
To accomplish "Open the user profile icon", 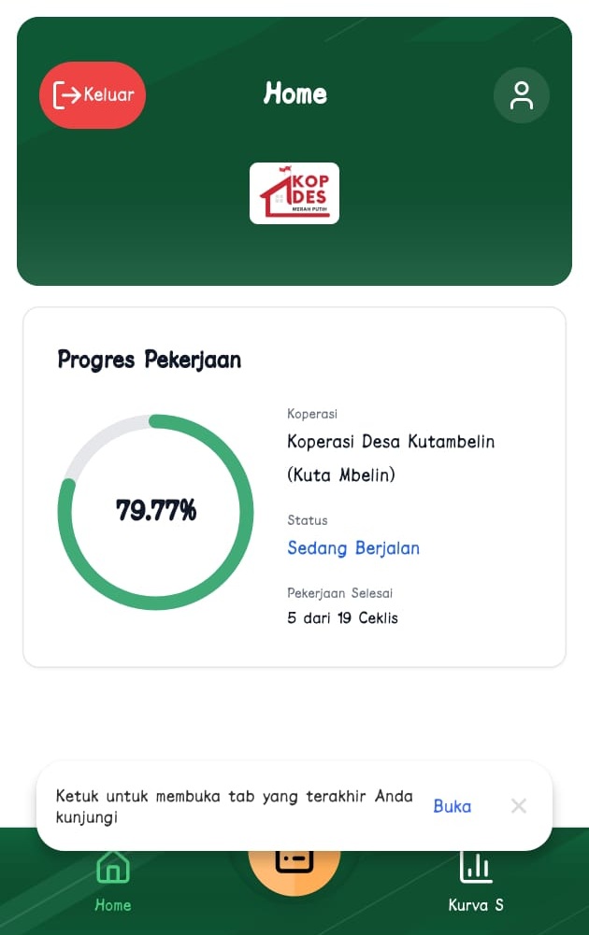I will (x=521, y=95).
